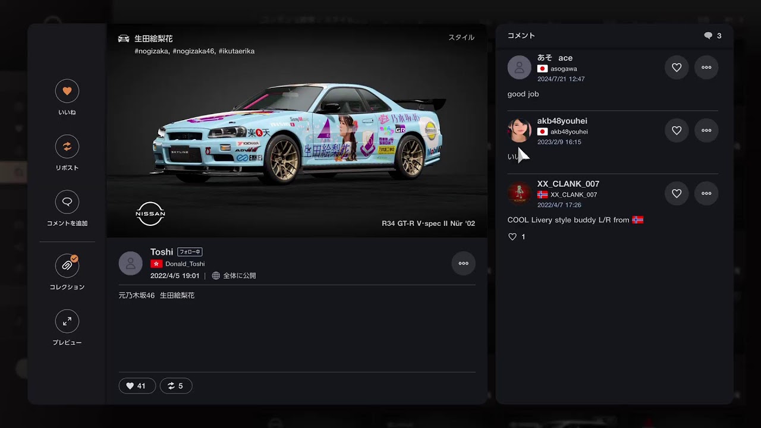Open the Preview expand icon
This screenshot has height=428, width=761.
point(67,321)
